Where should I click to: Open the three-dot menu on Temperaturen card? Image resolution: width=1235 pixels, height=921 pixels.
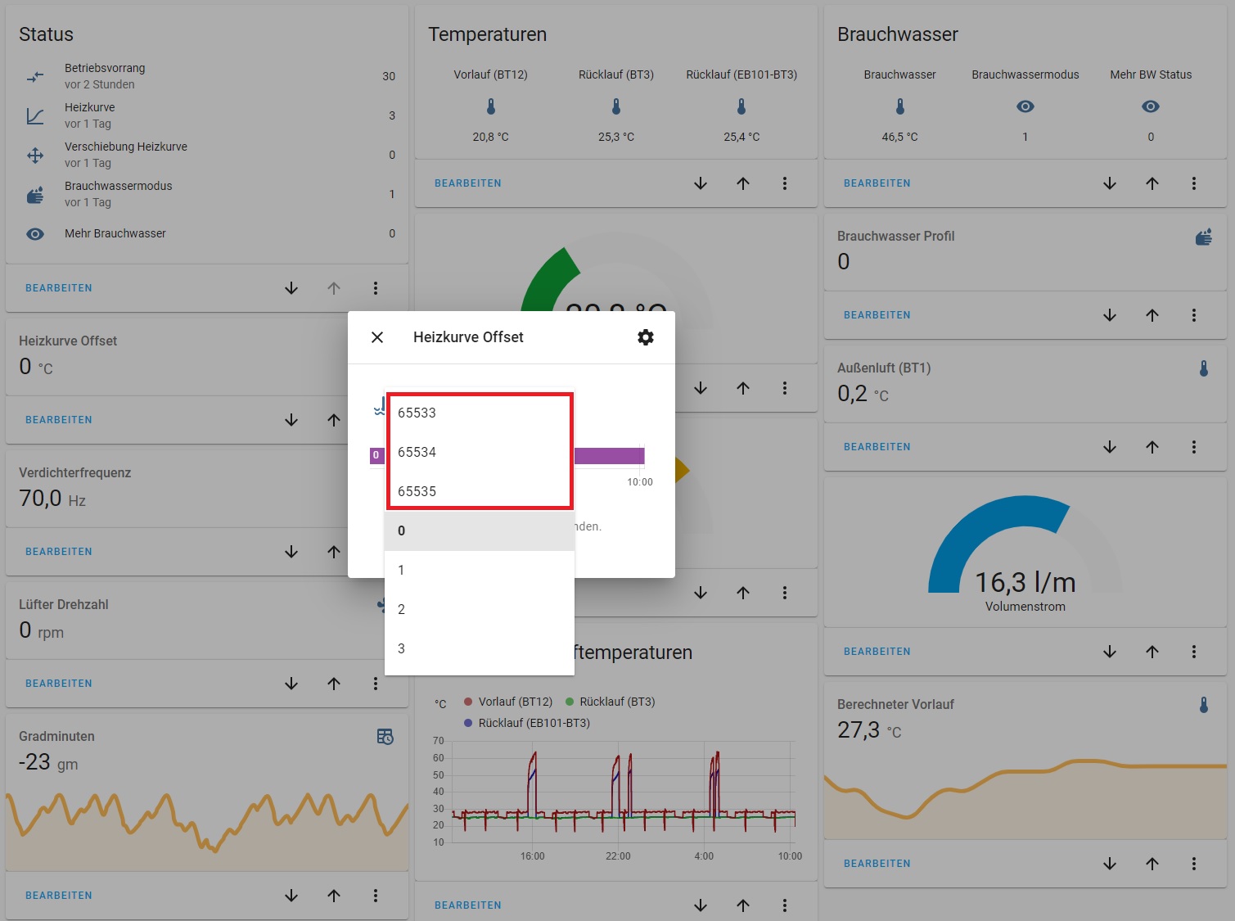(x=785, y=183)
